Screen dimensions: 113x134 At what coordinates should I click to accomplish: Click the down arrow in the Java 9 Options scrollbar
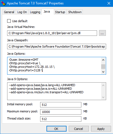click(103, 97)
